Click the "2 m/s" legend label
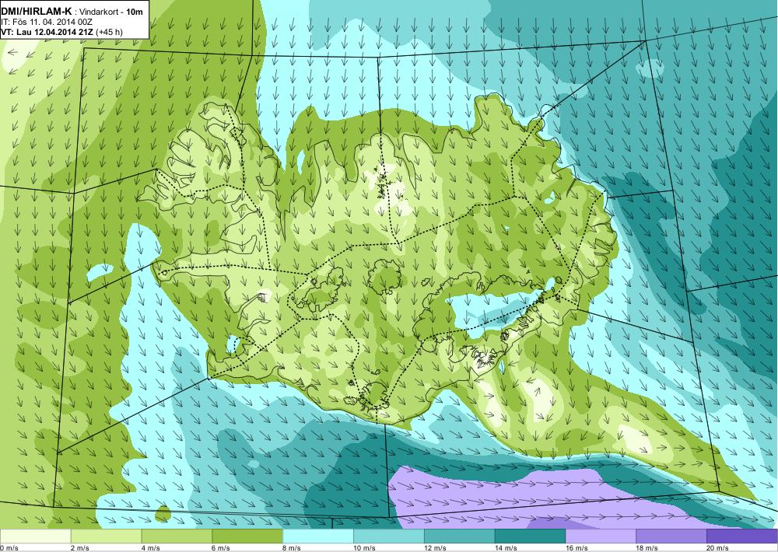The height and width of the screenshot is (552, 778). [80, 548]
